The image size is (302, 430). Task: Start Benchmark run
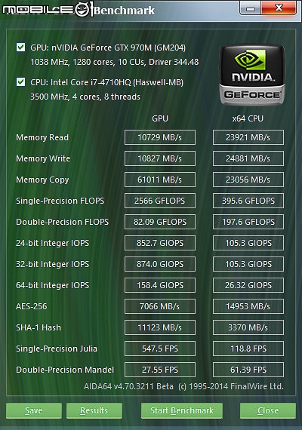(x=182, y=410)
